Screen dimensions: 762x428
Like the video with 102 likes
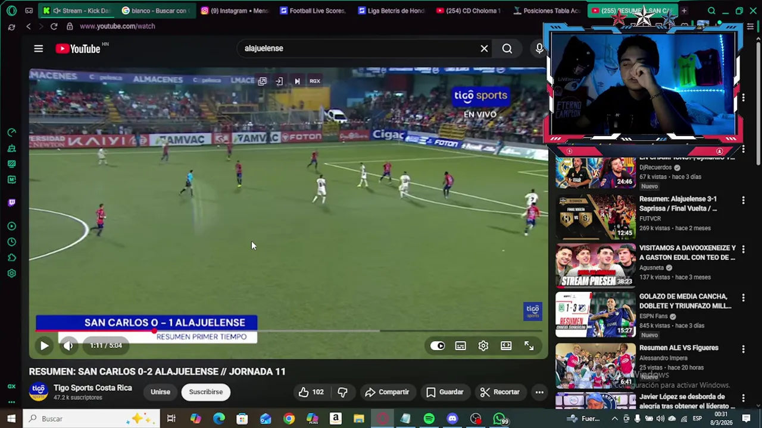pos(311,392)
